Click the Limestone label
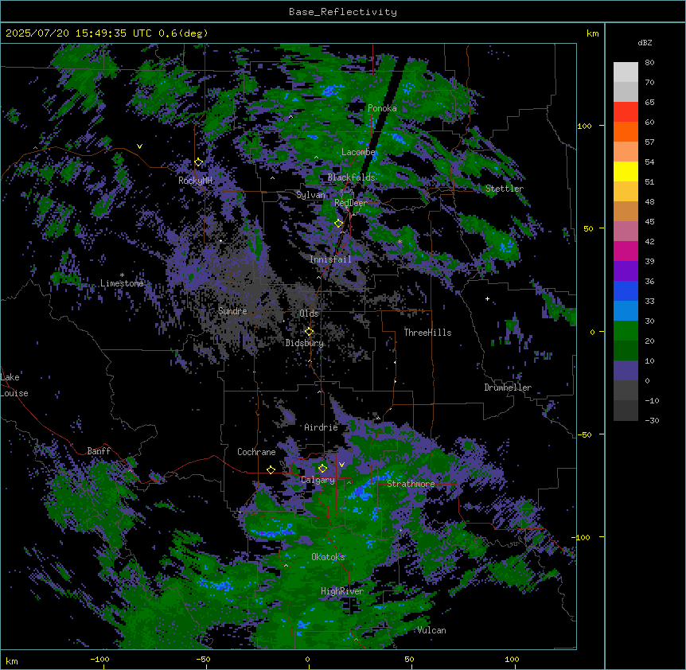The width and height of the screenshot is (686, 670). point(122,283)
